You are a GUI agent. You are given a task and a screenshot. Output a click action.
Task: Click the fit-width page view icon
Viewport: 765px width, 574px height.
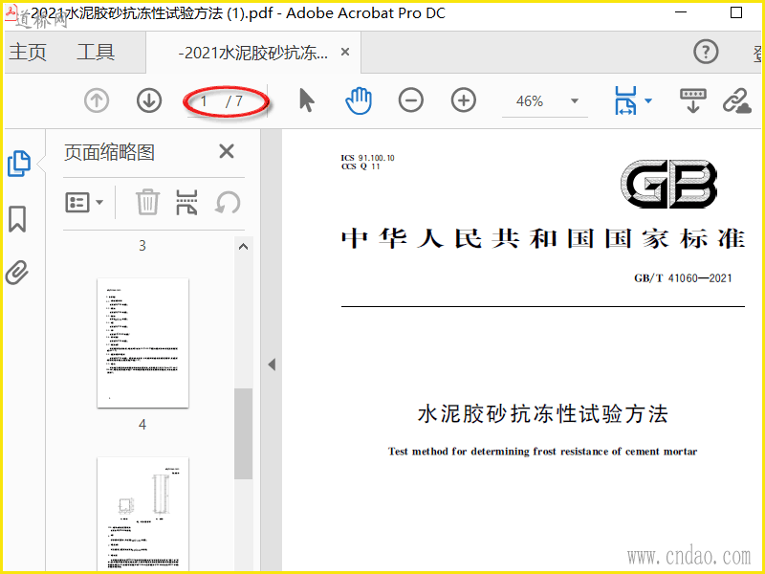coord(625,100)
